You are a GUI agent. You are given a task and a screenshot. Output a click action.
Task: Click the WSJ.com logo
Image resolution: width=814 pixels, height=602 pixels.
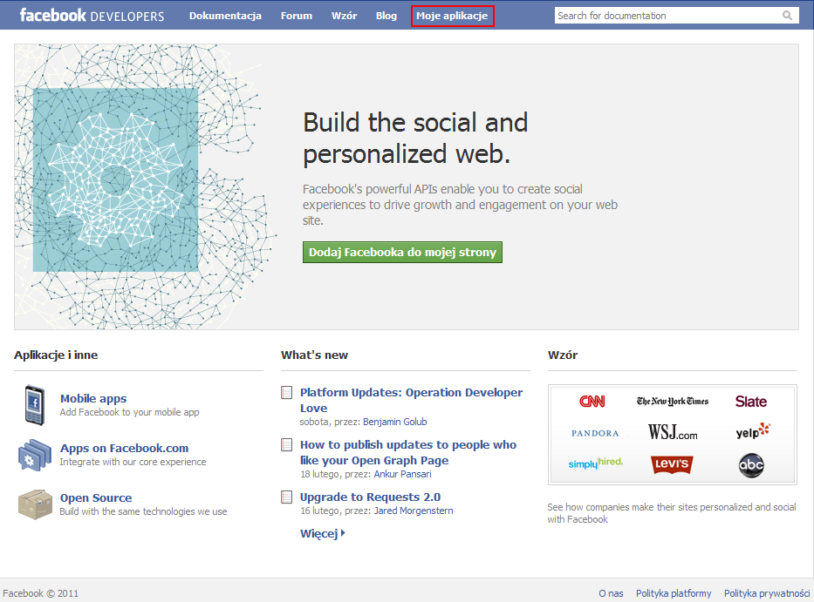pyautogui.click(x=673, y=432)
